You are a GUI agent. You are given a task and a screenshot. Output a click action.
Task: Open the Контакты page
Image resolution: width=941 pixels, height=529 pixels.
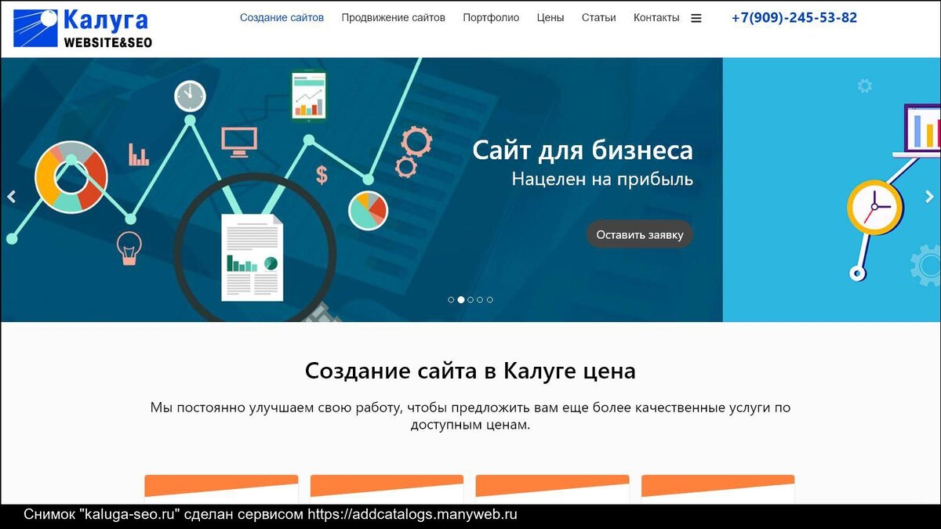click(x=656, y=16)
